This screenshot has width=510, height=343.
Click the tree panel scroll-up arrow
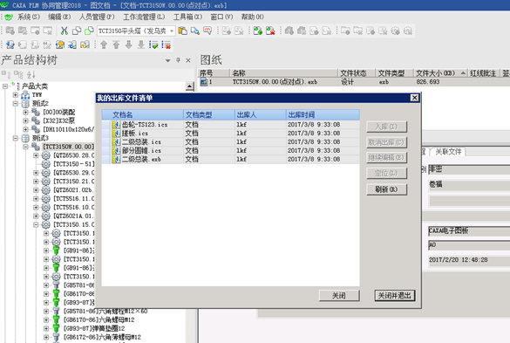(190, 86)
